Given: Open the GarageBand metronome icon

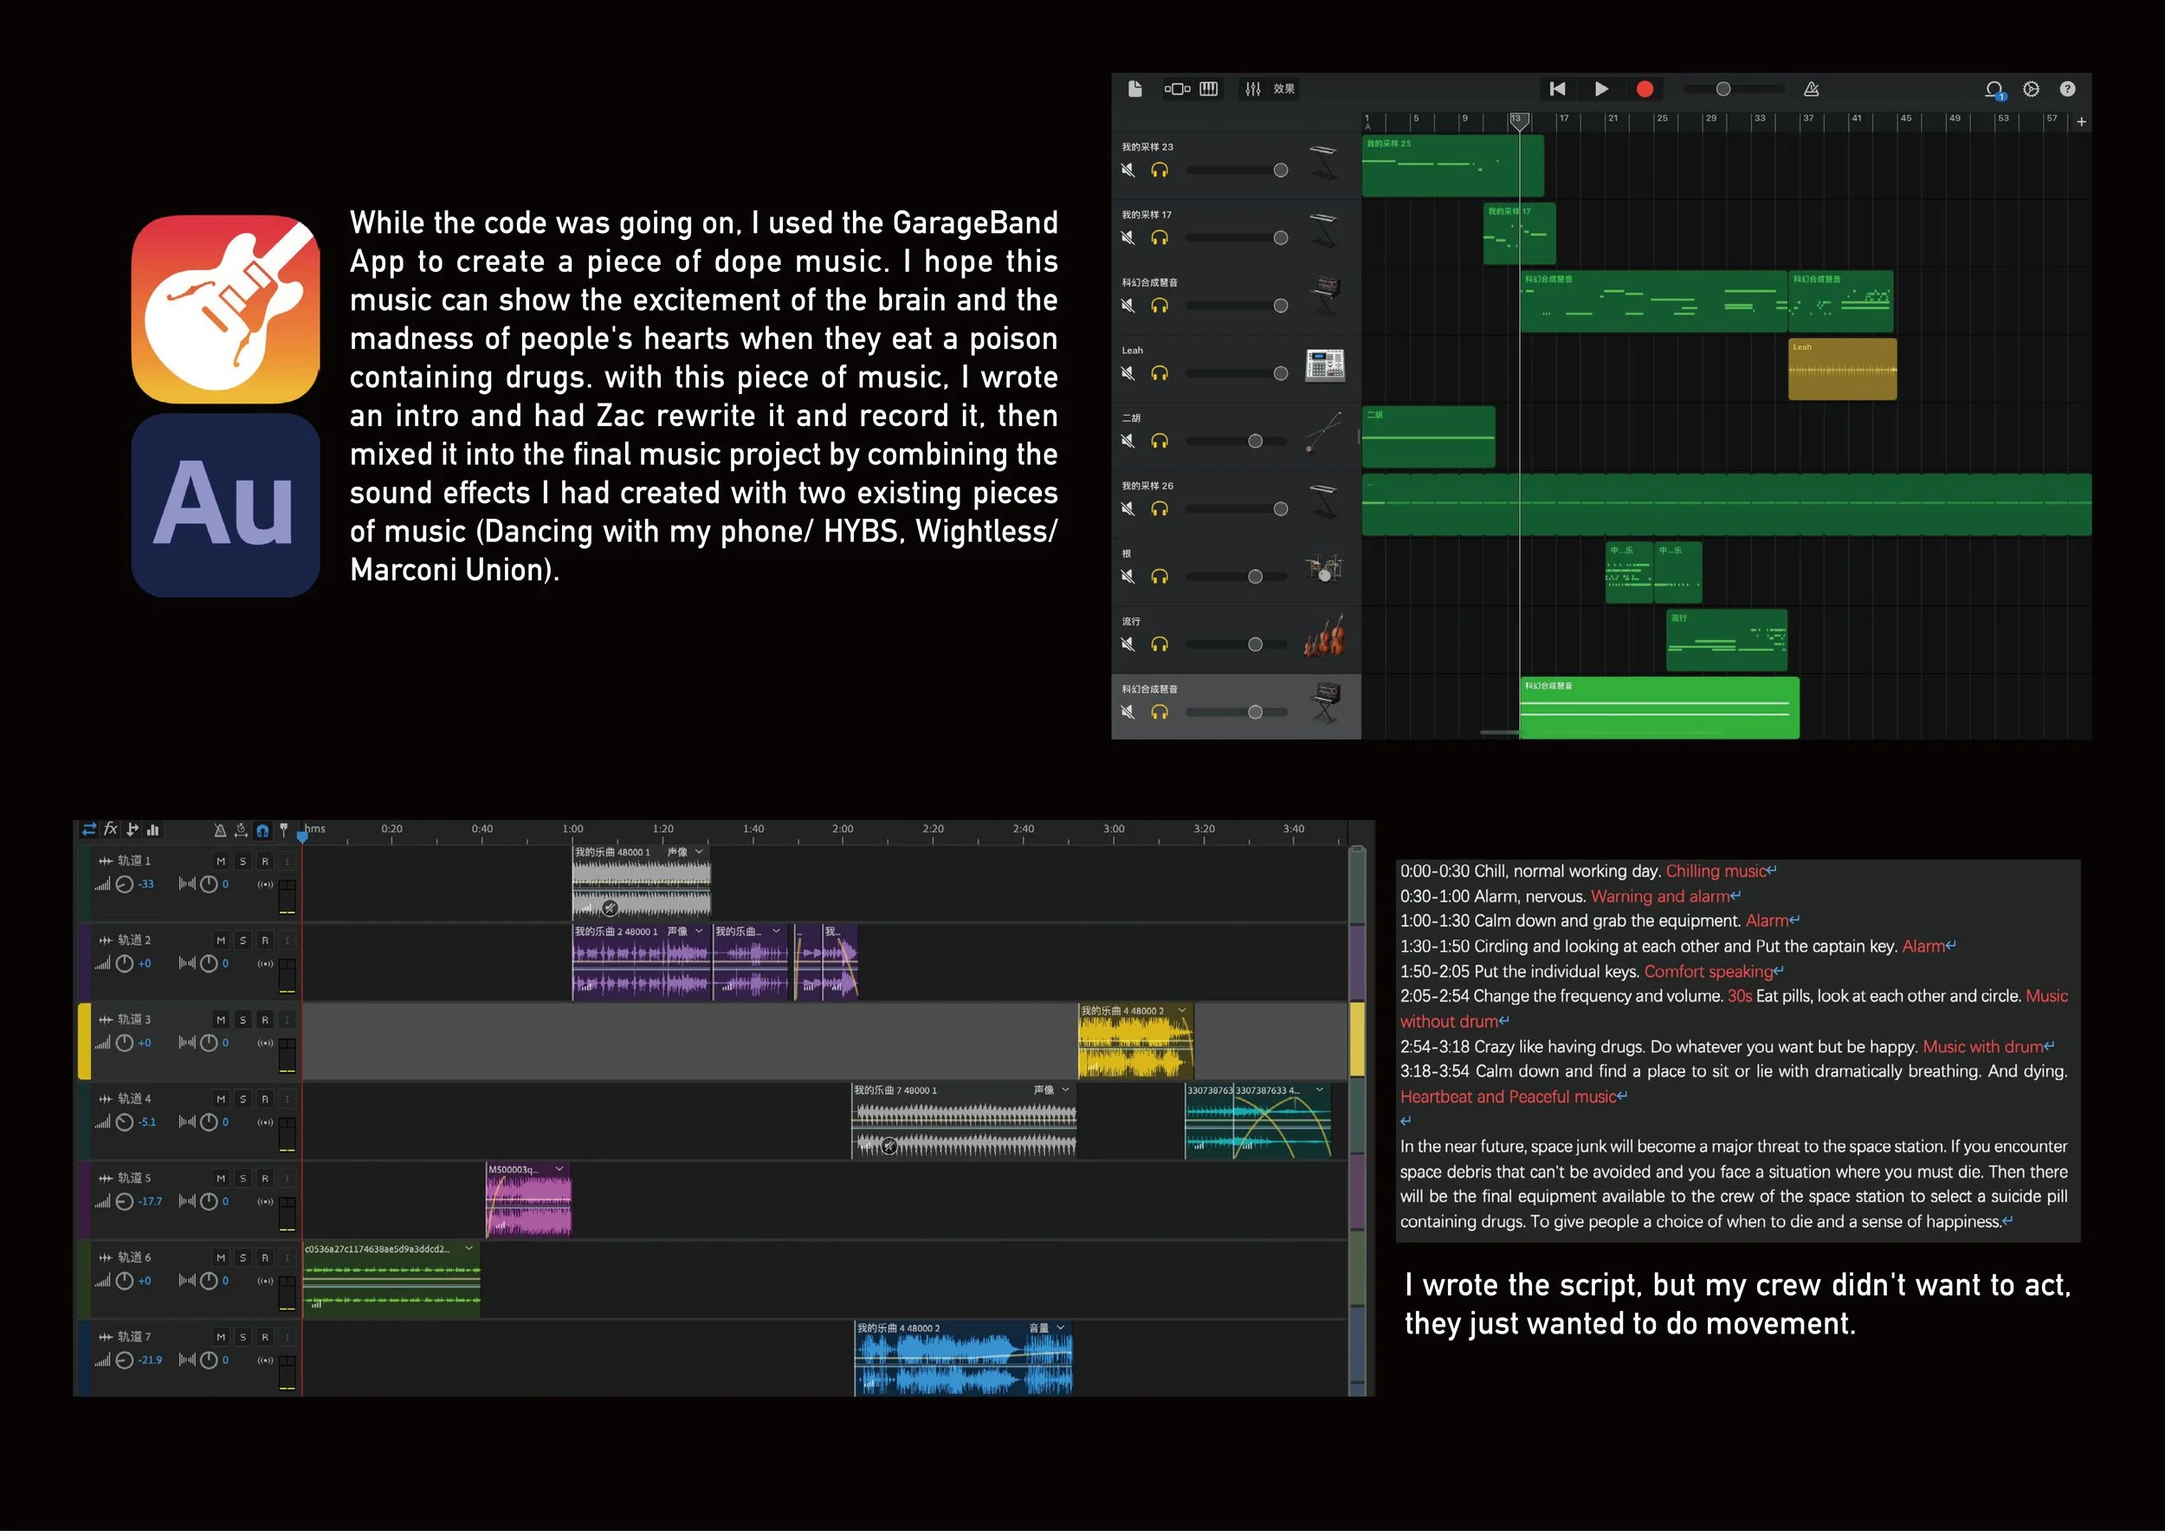Looking at the screenshot, I should (1812, 88).
